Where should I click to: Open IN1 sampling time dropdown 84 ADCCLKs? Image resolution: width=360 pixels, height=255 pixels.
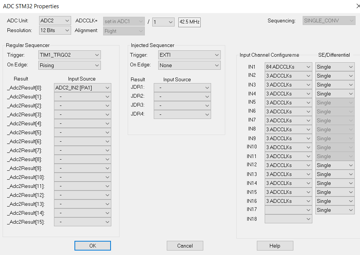pyautogui.click(x=289, y=67)
